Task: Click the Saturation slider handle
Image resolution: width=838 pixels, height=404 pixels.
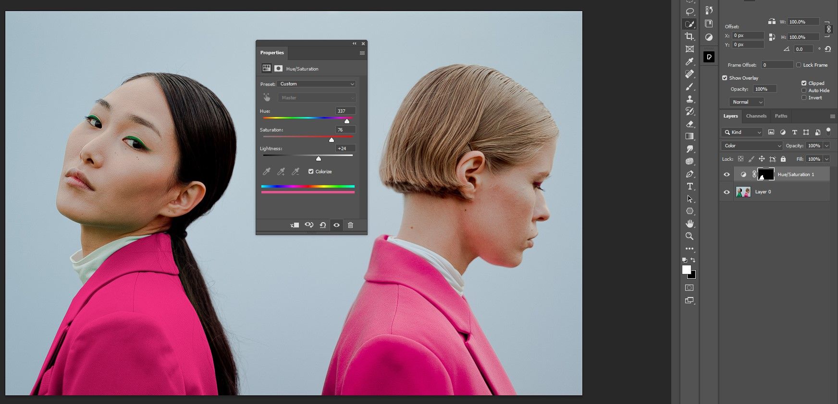Action: click(x=332, y=140)
